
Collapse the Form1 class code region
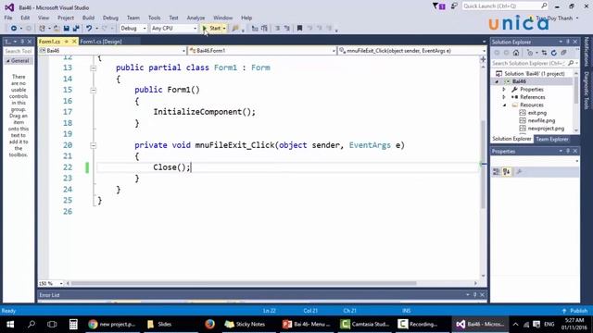[93, 68]
